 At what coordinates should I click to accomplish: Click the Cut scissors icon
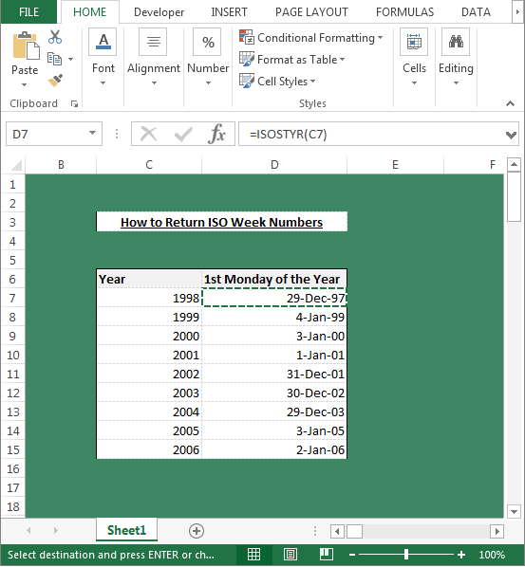(x=55, y=37)
